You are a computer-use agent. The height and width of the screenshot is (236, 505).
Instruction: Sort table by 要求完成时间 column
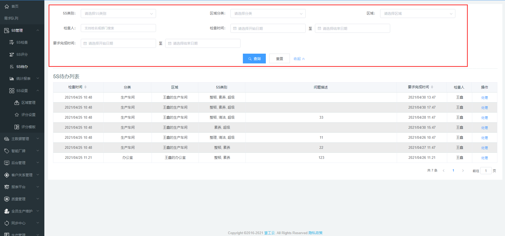[x=432, y=87]
